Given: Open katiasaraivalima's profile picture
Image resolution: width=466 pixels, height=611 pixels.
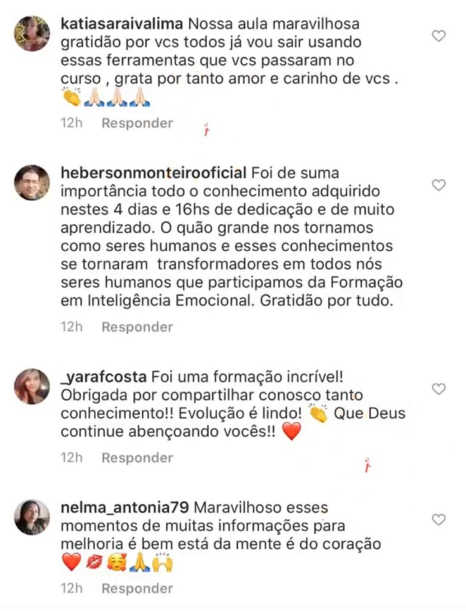Looking at the screenshot, I should 32,34.
